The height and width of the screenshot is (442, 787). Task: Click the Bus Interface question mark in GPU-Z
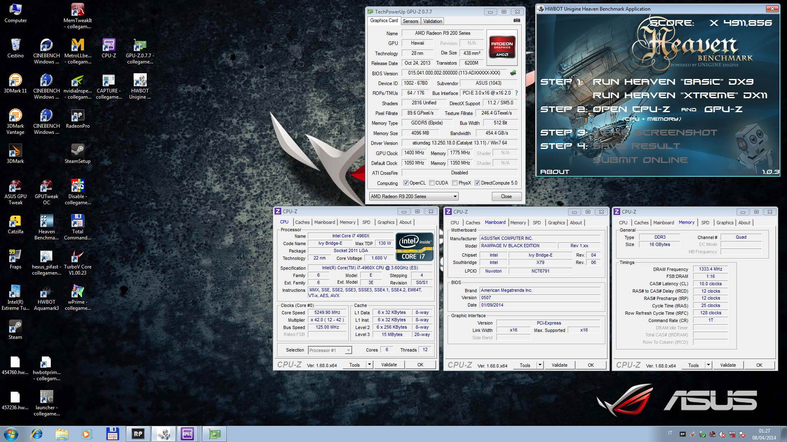point(516,93)
